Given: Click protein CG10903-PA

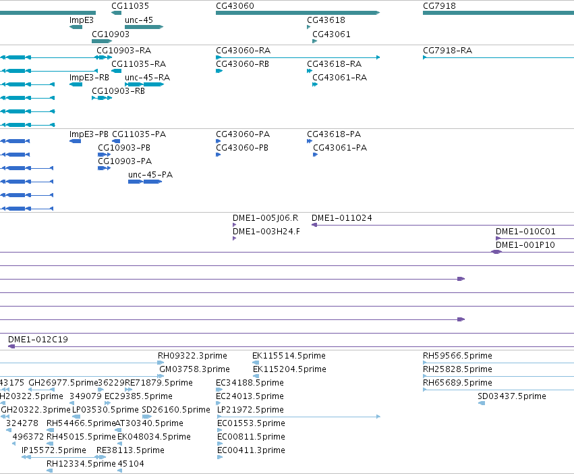Looking at the screenshot, I should pos(125,161).
